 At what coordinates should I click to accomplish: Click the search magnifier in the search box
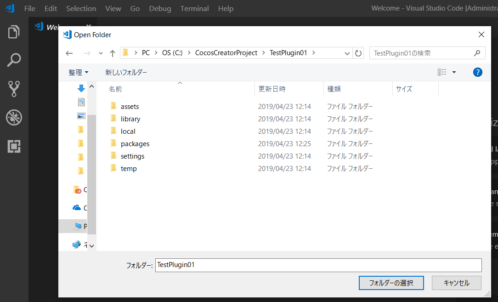477,53
